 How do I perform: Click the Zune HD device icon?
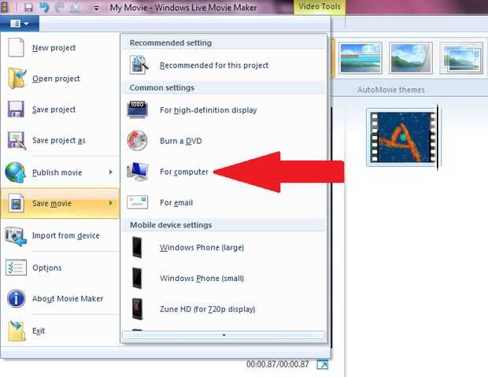click(x=137, y=309)
